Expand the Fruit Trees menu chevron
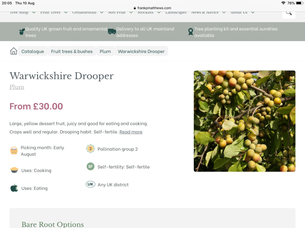Screen dimensions: 305x228 [66, 12]
